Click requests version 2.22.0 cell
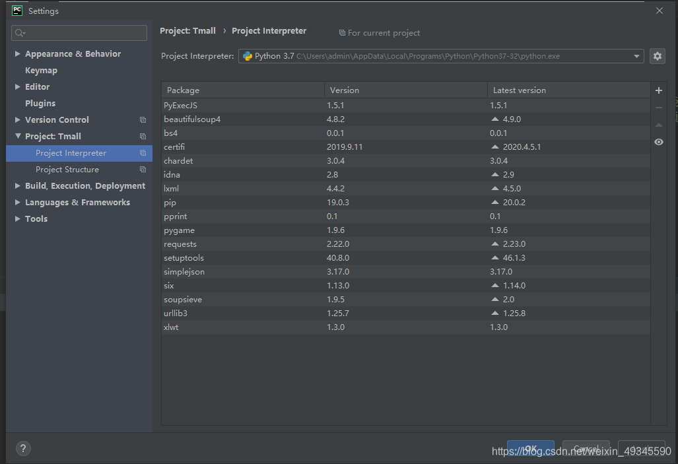 338,244
